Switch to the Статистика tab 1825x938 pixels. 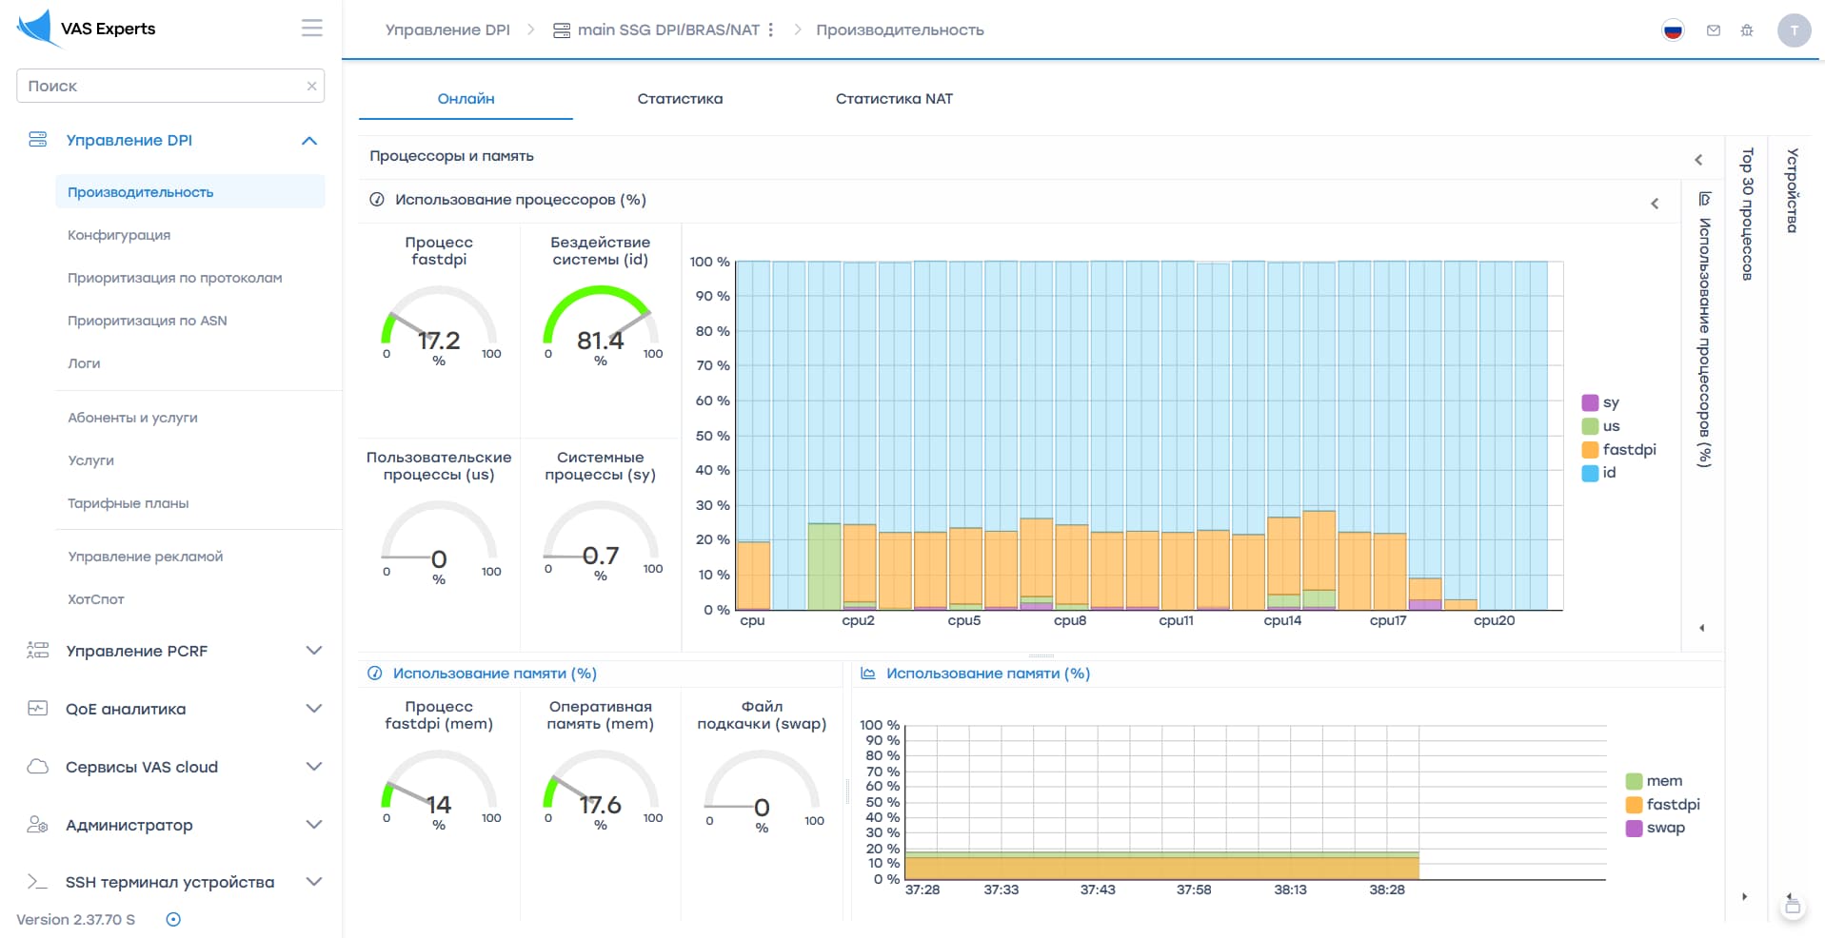tap(680, 99)
